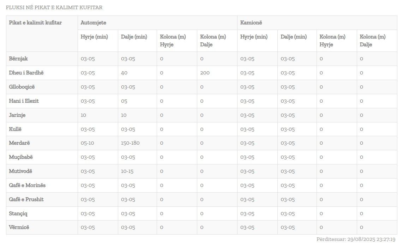
Task: Click the Kamionë column group header
Action: click(251, 23)
